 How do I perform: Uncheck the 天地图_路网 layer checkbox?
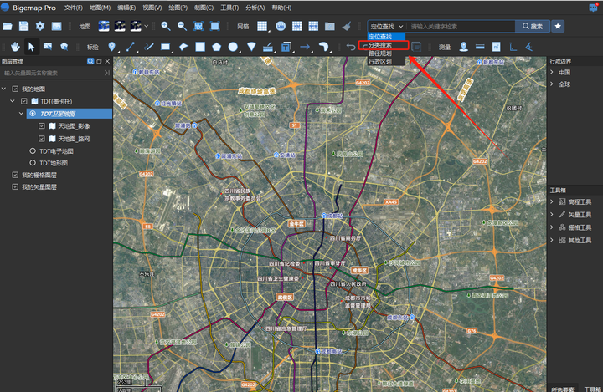click(x=42, y=139)
